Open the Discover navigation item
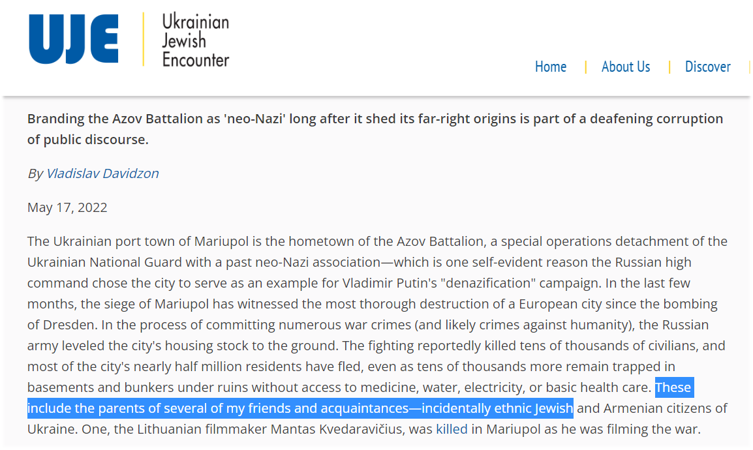753x450 pixels. click(707, 67)
